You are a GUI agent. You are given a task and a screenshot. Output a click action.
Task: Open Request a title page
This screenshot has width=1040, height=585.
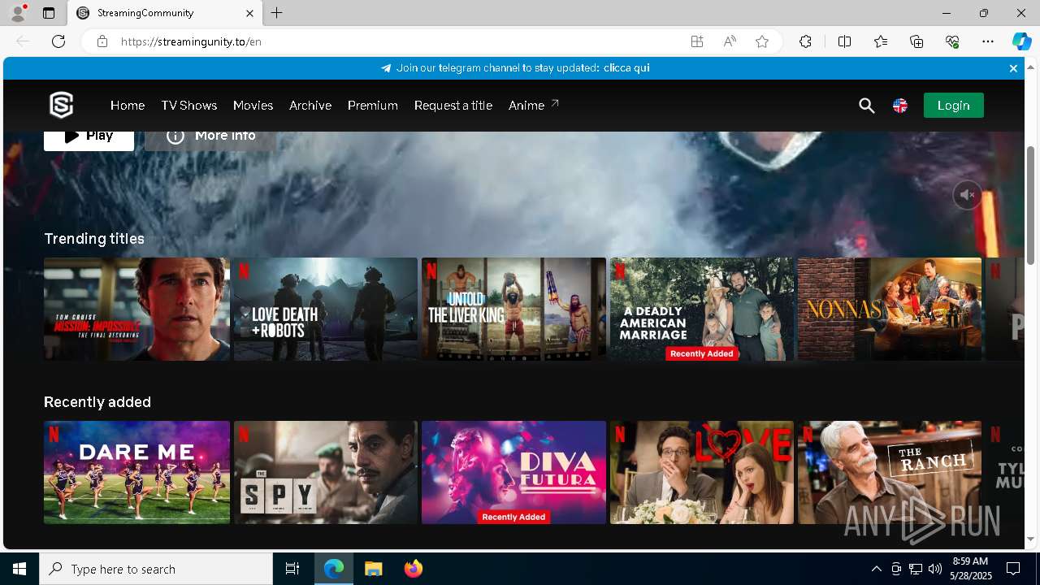453,106
